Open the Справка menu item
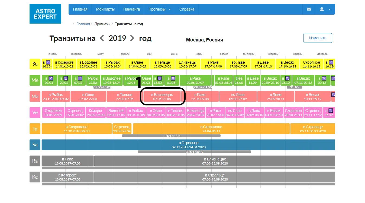The width and height of the screenshot is (365, 203). 187,9
